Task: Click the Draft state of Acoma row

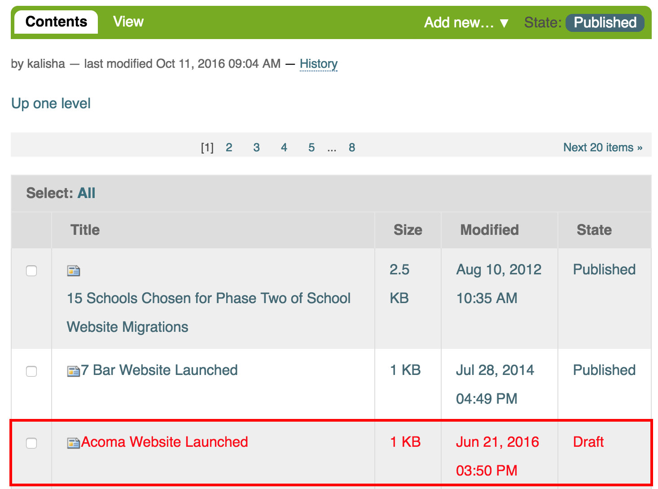Action: pyautogui.click(x=588, y=442)
